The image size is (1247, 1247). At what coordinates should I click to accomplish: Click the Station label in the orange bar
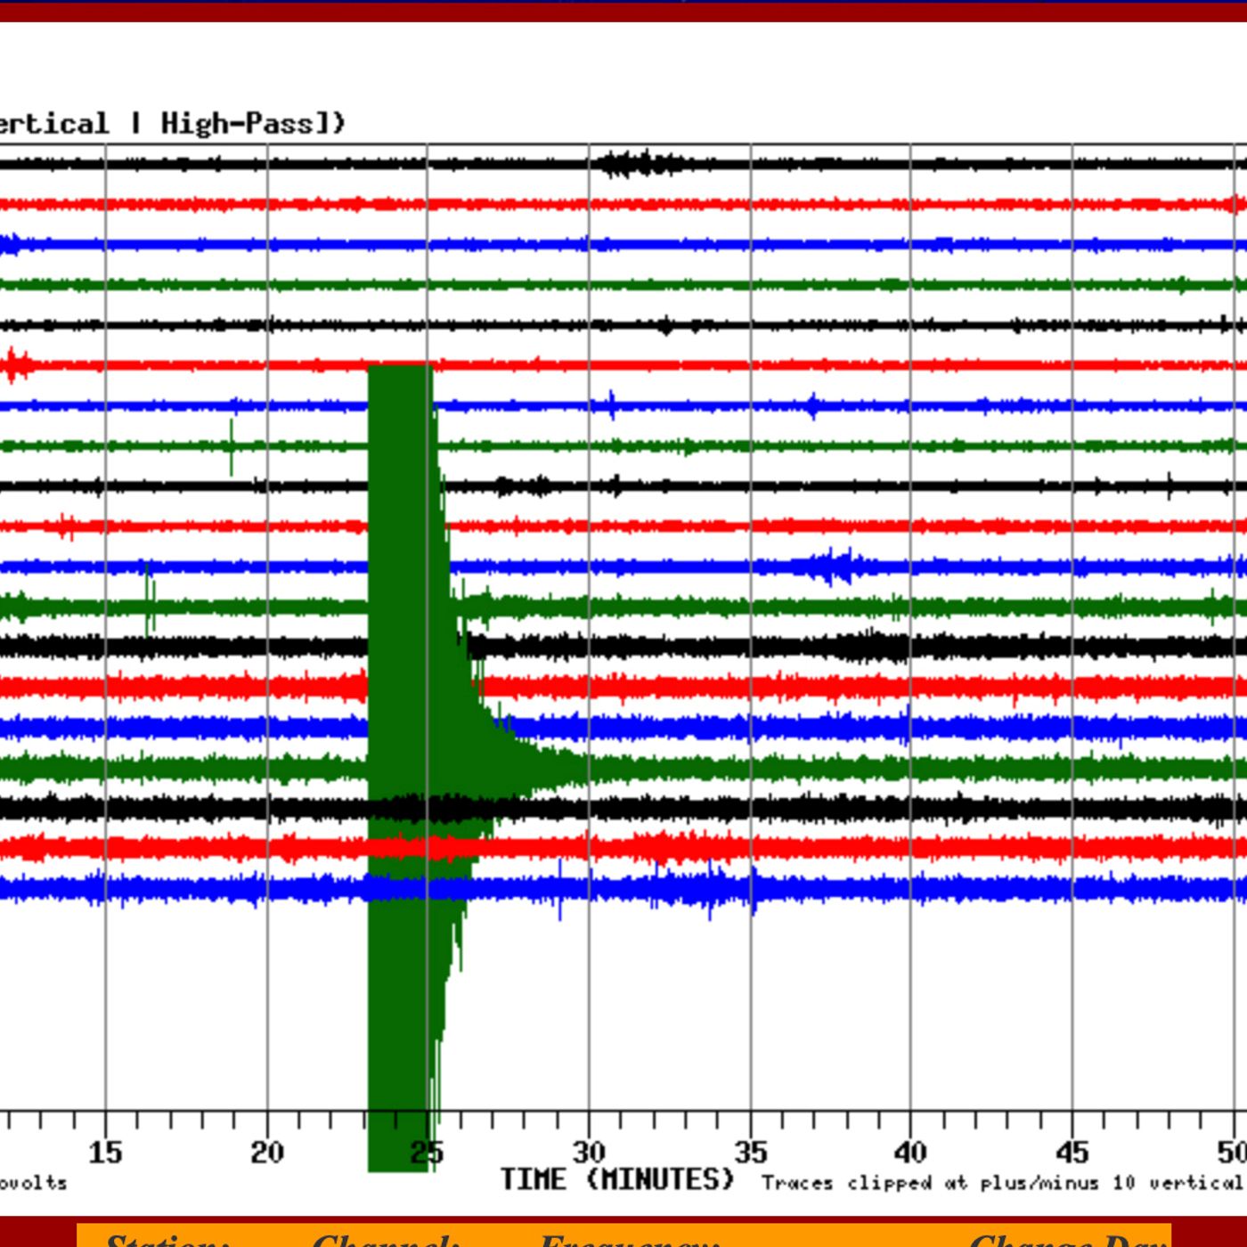click(167, 1239)
